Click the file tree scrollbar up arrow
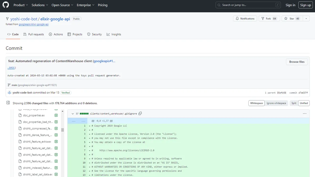The image size is (315, 177). tap(62, 111)
